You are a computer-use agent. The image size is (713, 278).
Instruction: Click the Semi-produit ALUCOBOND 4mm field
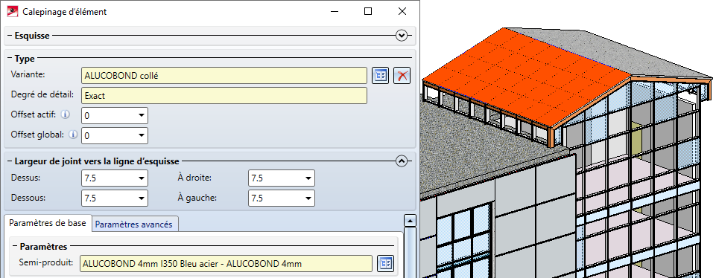coord(226,263)
